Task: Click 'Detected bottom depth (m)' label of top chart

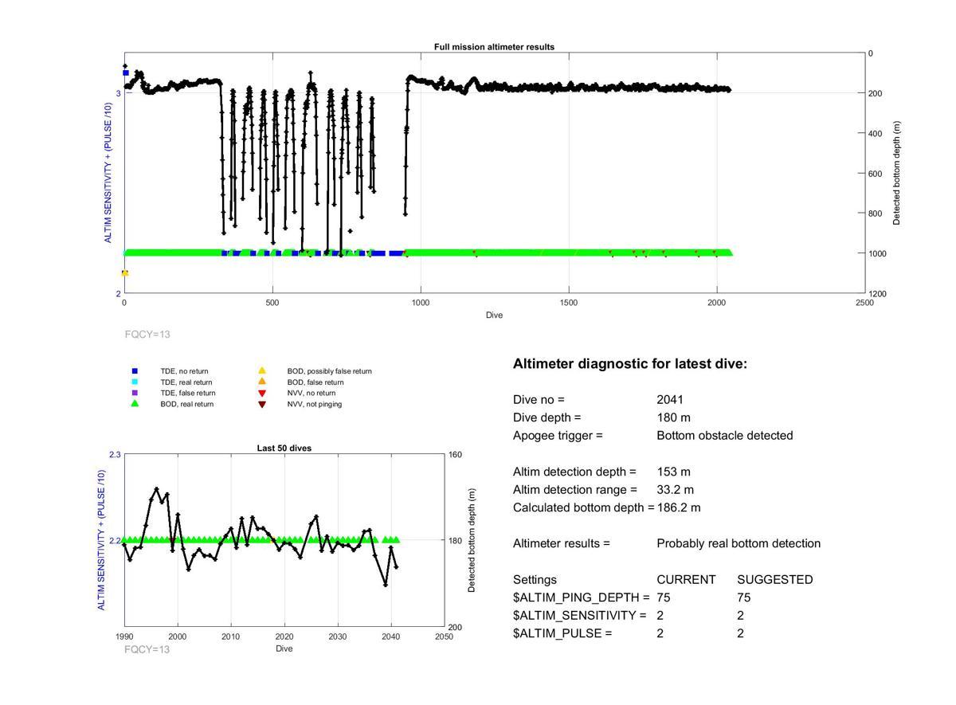Action: click(x=896, y=173)
